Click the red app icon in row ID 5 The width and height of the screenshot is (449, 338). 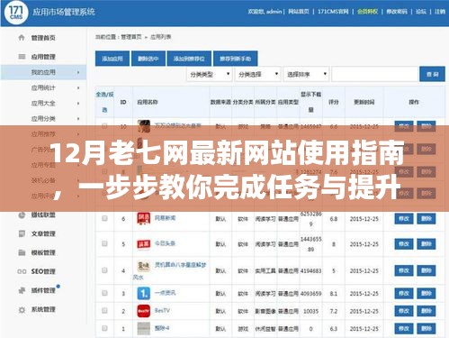[x=144, y=244]
